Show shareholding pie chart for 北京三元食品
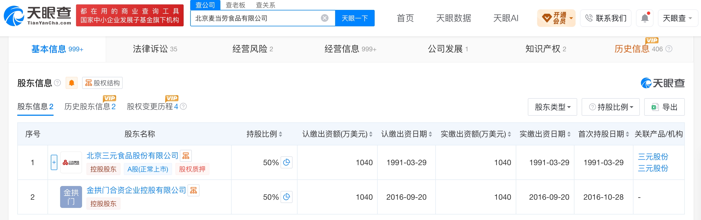The height and width of the screenshot is (220, 701). pos(287,162)
